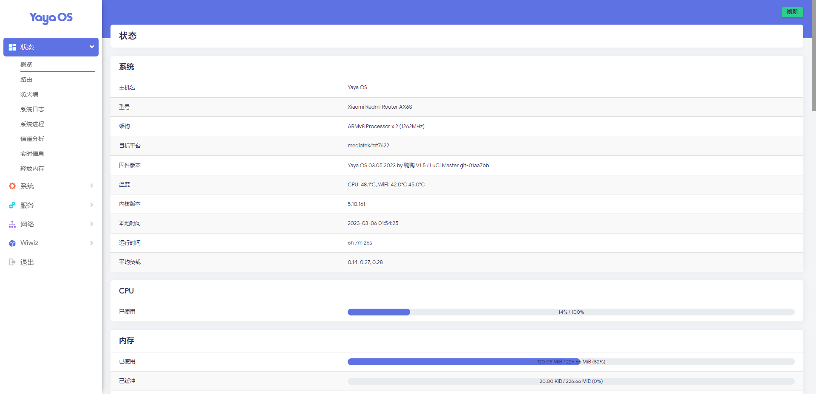Collapse the 状态 section chevron

[91, 47]
